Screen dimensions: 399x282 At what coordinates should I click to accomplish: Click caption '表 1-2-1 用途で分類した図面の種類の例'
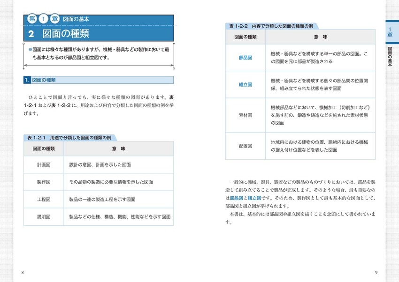(x=69, y=138)
